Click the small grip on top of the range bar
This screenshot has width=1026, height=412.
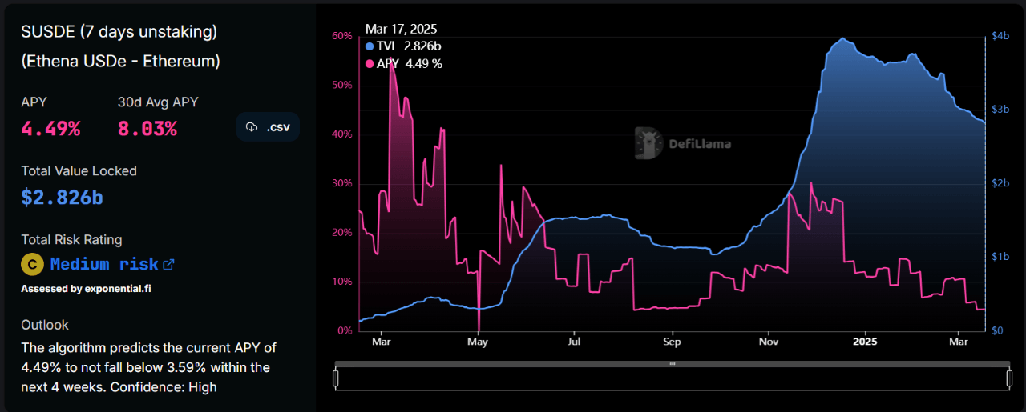(x=673, y=363)
